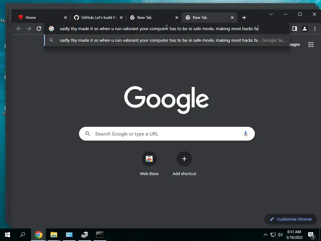The image size is (321, 241).
Task: Close the GitHub tab
Action: [121, 18]
